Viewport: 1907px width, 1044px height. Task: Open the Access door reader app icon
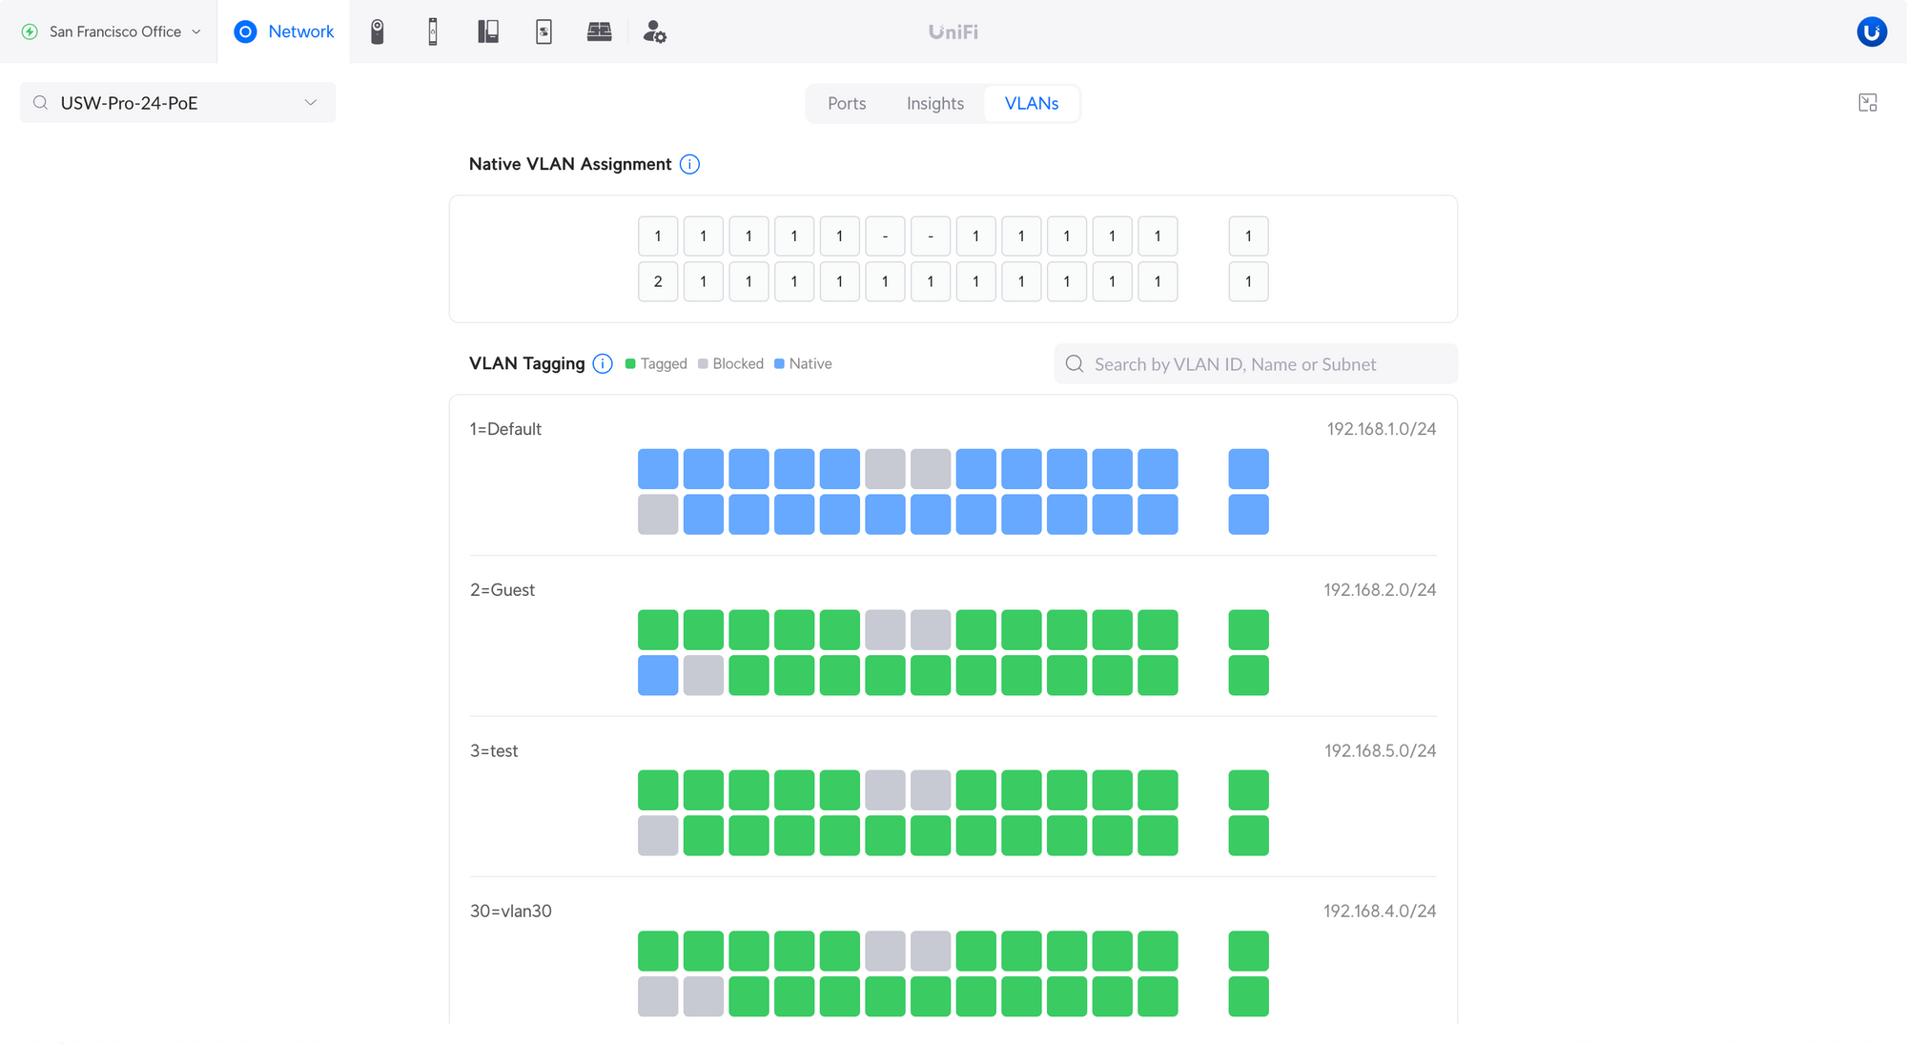[x=433, y=31]
